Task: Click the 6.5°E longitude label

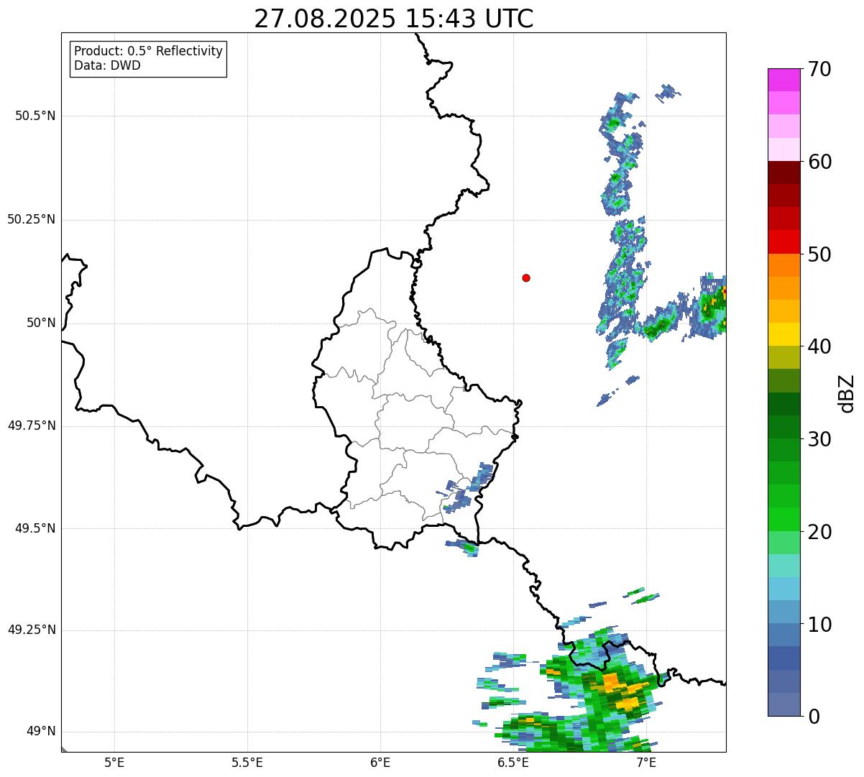Action: point(514,762)
